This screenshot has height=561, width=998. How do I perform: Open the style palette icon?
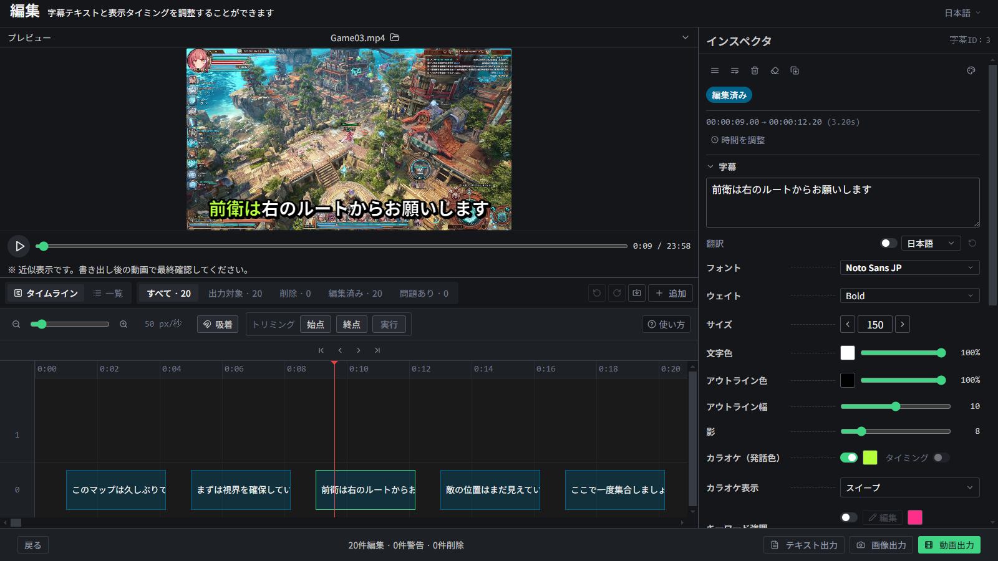(x=971, y=70)
